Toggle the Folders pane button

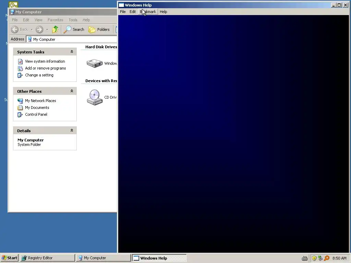(99, 29)
